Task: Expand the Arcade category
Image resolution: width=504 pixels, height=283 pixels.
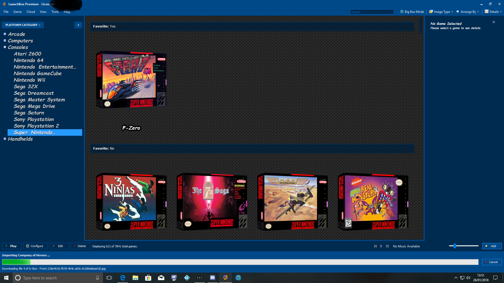Action: click(5, 34)
